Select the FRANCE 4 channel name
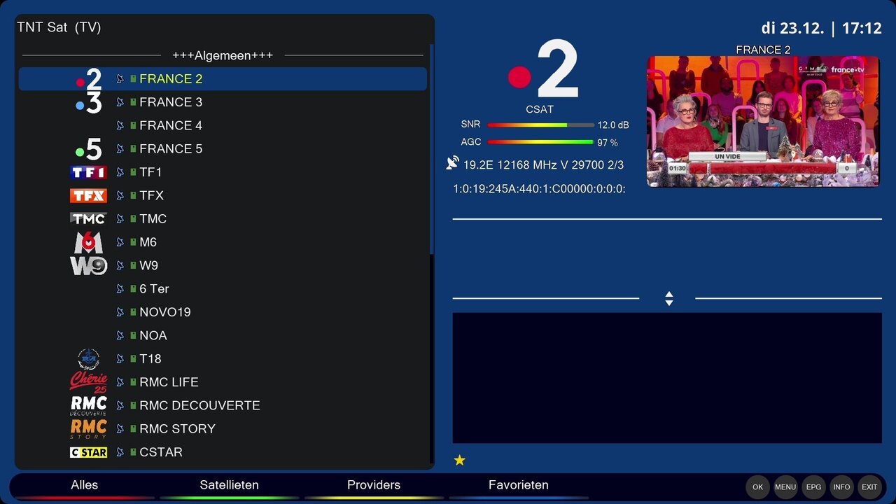Viewport: 896px width, 504px height. [171, 125]
